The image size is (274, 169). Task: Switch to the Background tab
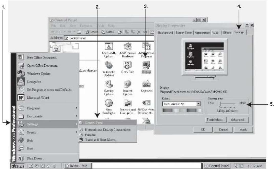[165, 33]
